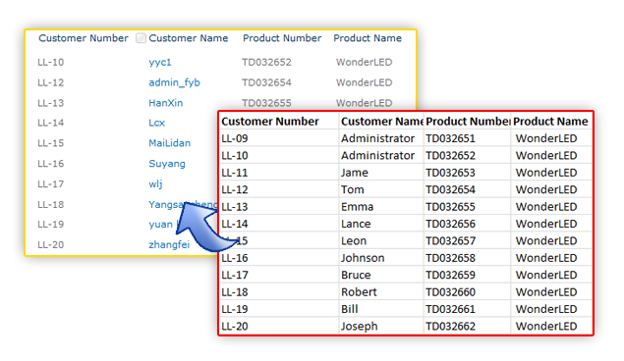
Task: Select LL-19 in the SharePoint list
Action: click(x=50, y=225)
